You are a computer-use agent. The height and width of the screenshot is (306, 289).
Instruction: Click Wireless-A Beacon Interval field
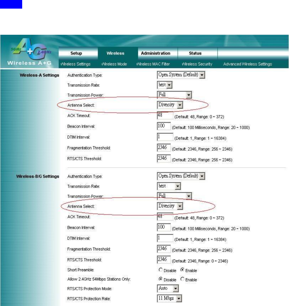tap(164, 126)
